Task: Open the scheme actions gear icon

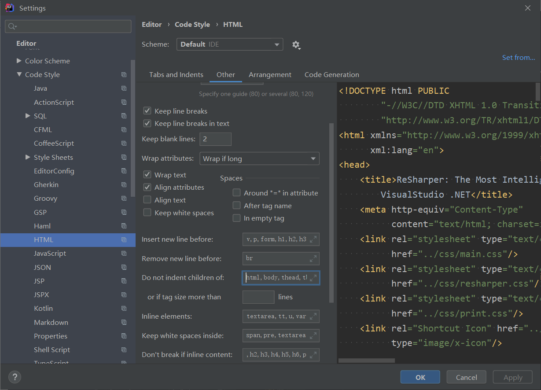Action: [296, 45]
